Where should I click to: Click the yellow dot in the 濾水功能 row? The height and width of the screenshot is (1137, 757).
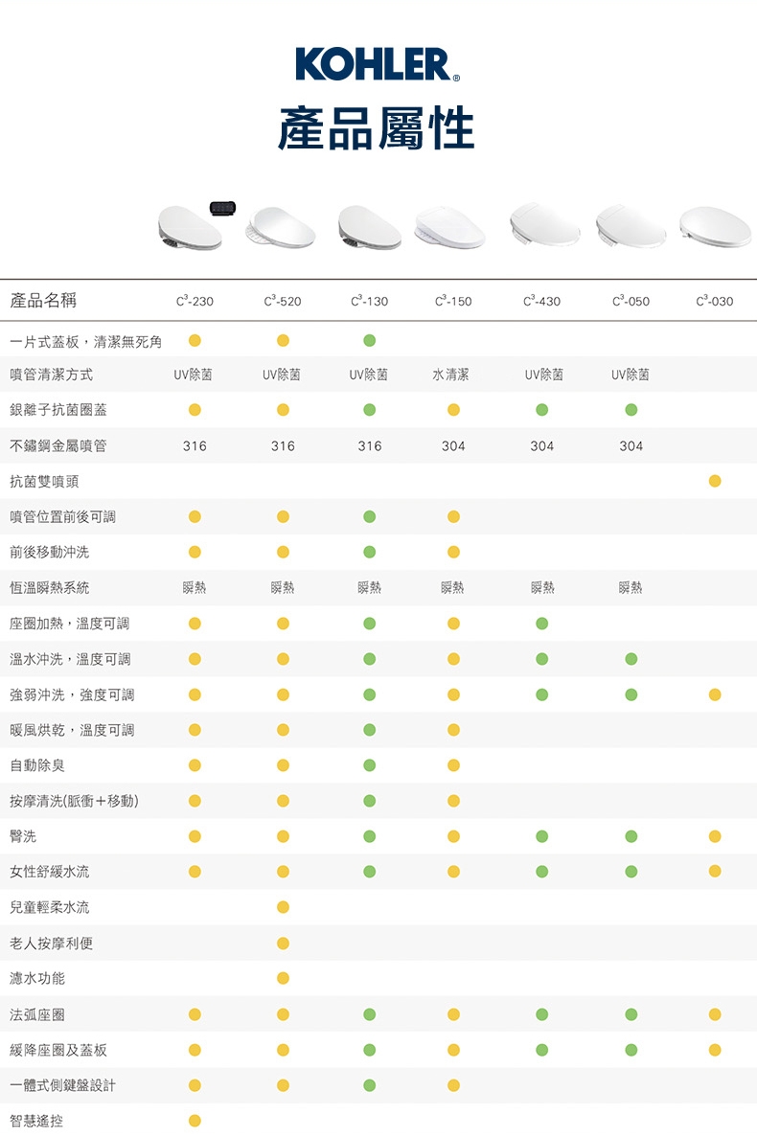(x=283, y=978)
